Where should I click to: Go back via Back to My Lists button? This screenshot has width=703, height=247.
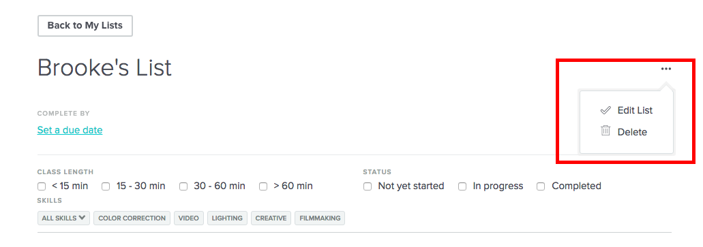tap(85, 25)
